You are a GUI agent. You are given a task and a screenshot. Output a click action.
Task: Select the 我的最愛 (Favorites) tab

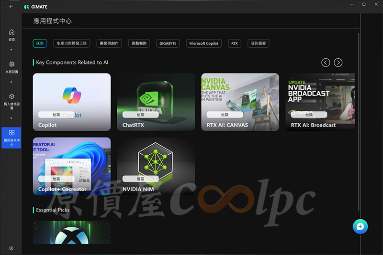pyautogui.click(x=258, y=43)
